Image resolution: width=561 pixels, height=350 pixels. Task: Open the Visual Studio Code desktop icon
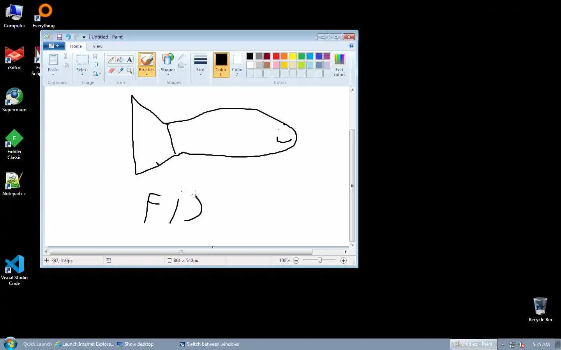point(14,270)
